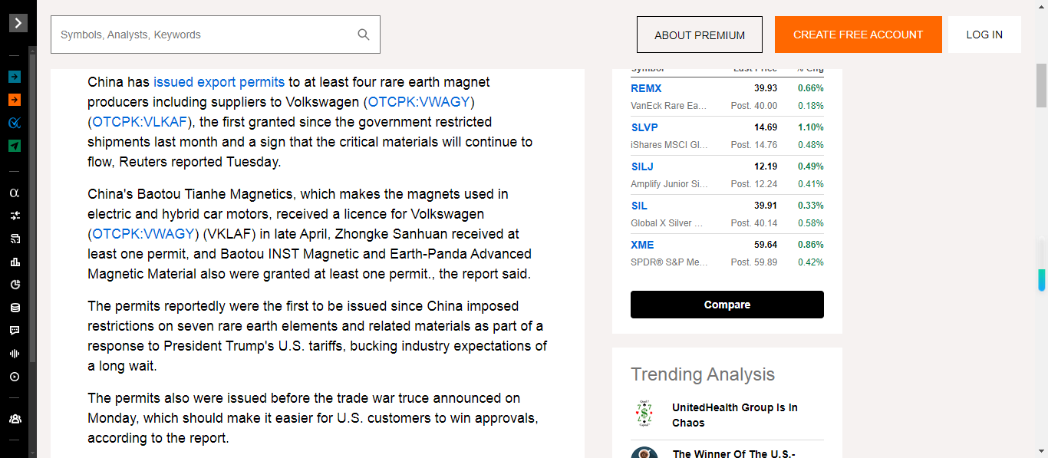Click REMX percent change 0.66%

coord(811,88)
